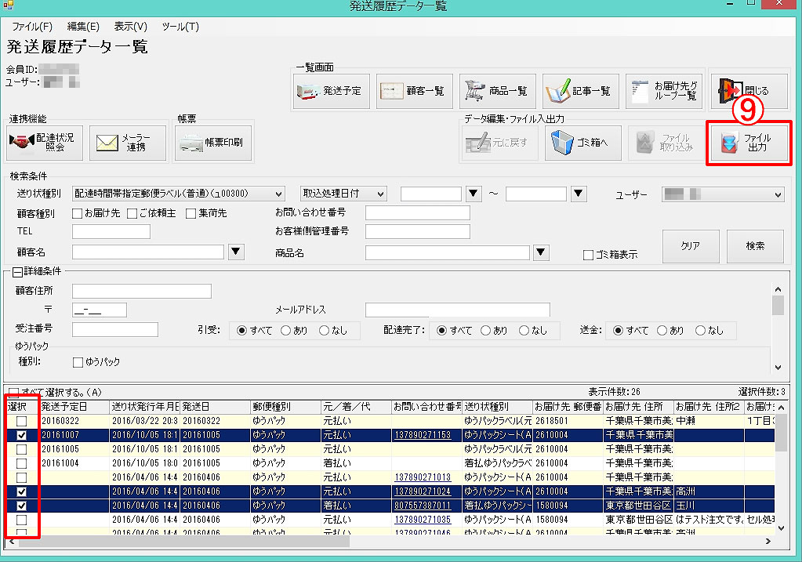Viewport: 802px width, 562px height.
Task: Open the ツール(T) menu
Action: click(x=180, y=27)
